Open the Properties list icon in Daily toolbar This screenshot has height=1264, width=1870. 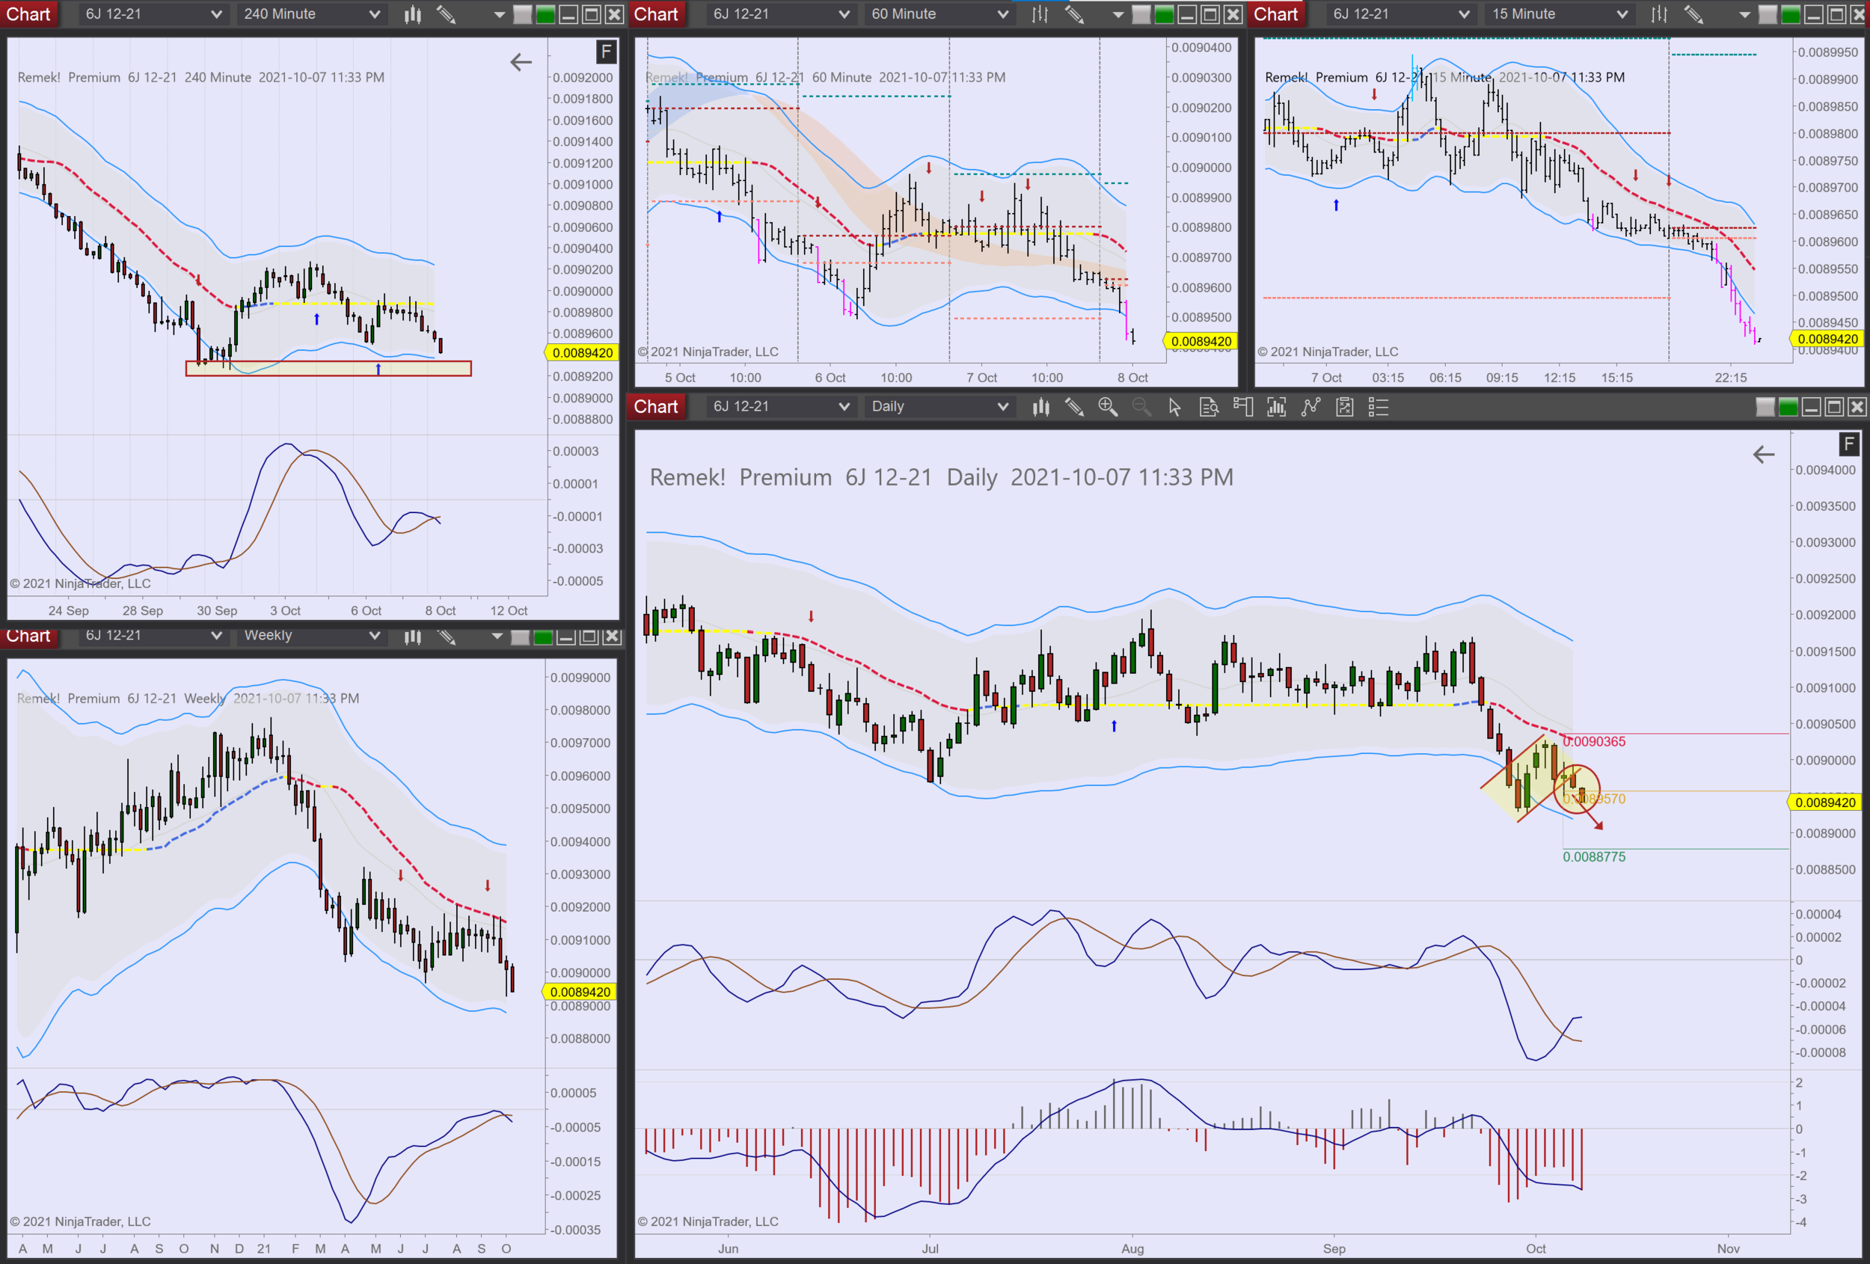pyautogui.click(x=1379, y=407)
